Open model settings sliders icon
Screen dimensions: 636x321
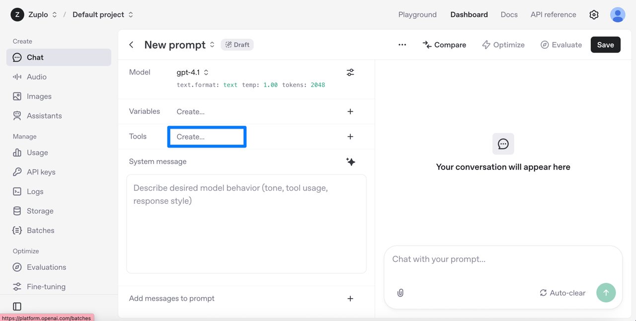click(350, 73)
